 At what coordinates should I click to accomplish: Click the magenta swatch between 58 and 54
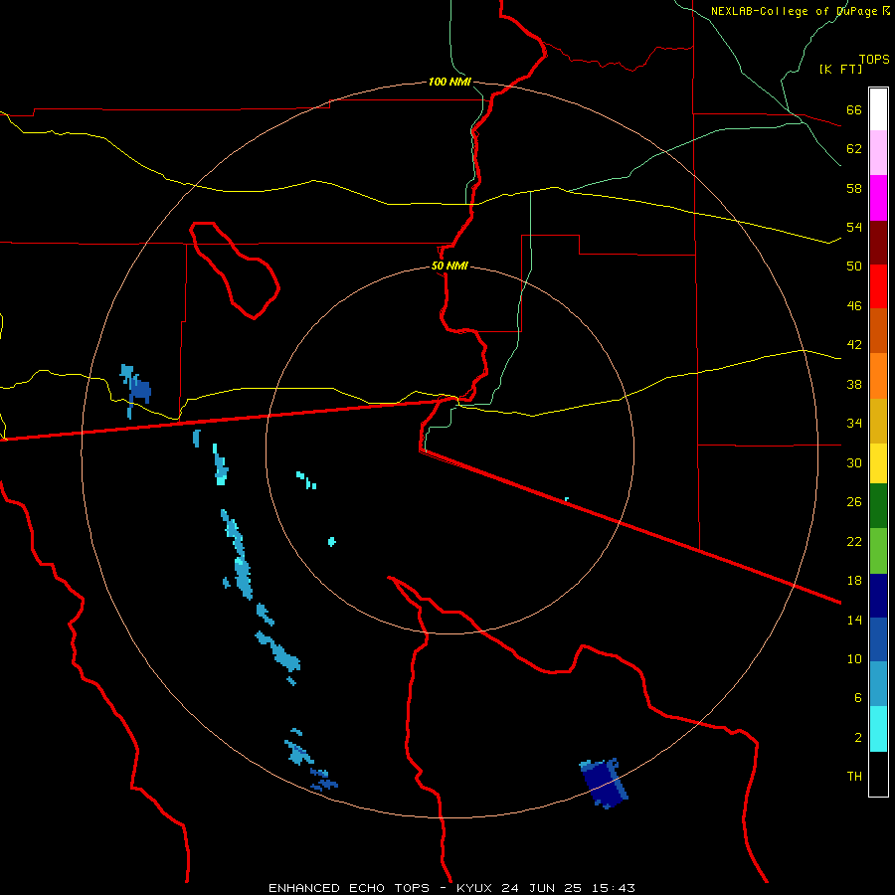coord(878,198)
